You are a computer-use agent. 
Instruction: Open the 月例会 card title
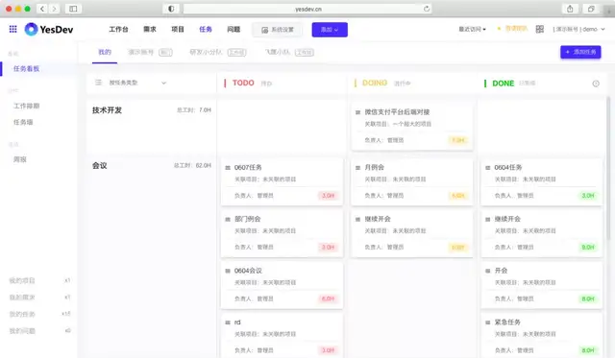pyautogui.click(x=374, y=167)
